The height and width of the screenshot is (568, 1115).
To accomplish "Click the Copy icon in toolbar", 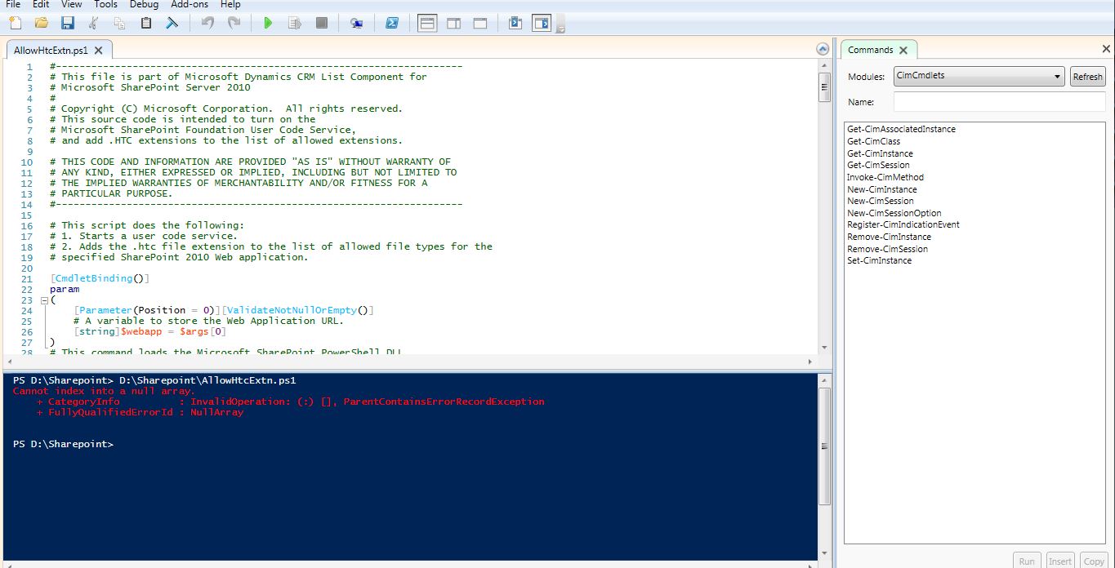I will 120,23.
